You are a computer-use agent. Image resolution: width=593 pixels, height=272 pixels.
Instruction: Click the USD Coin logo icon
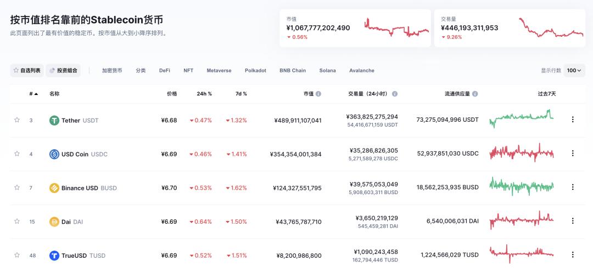pyautogui.click(x=54, y=154)
